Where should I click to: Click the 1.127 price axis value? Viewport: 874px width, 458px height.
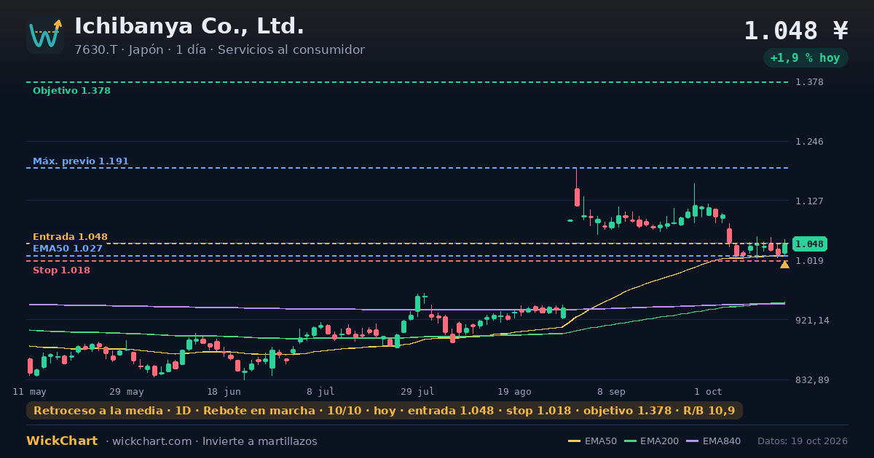(810, 201)
